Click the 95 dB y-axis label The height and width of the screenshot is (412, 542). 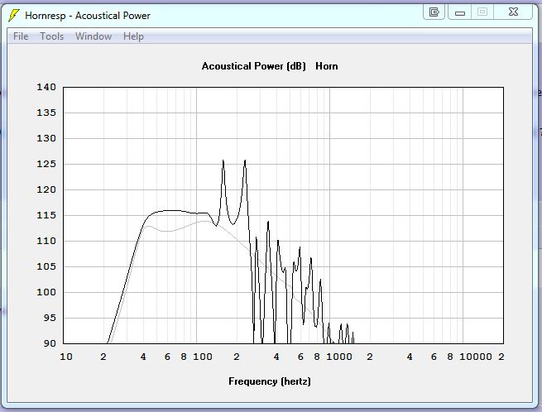(50, 318)
